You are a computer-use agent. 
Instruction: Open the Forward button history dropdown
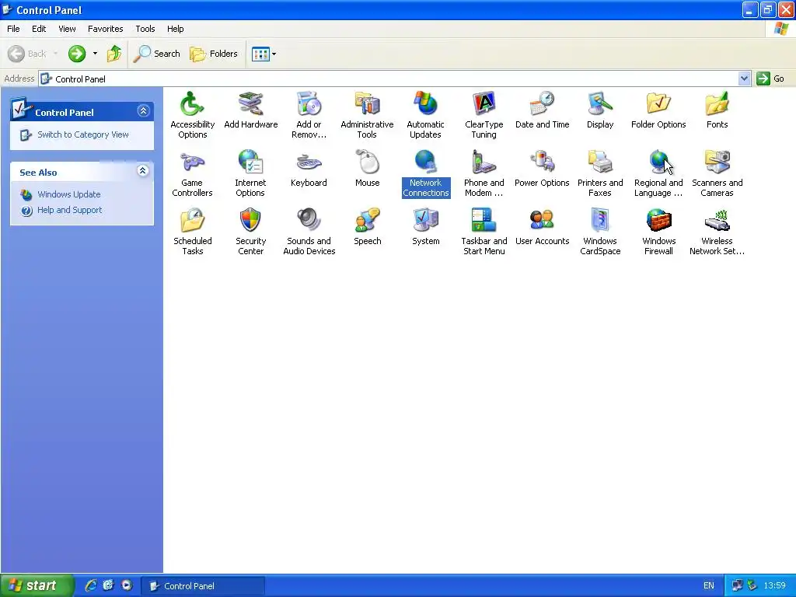pyautogui.click(x=95, y=54)
